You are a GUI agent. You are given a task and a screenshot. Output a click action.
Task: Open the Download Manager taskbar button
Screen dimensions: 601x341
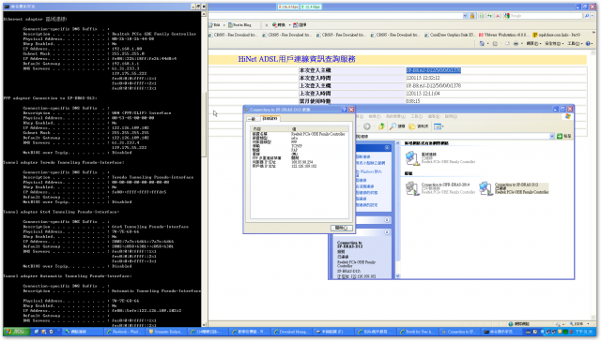(292, 332)
